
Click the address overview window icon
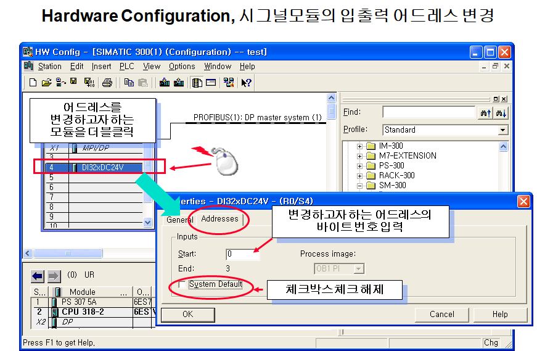(x=211, y=82)
